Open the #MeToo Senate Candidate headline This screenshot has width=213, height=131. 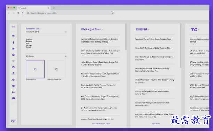click(x=100, y=98)
